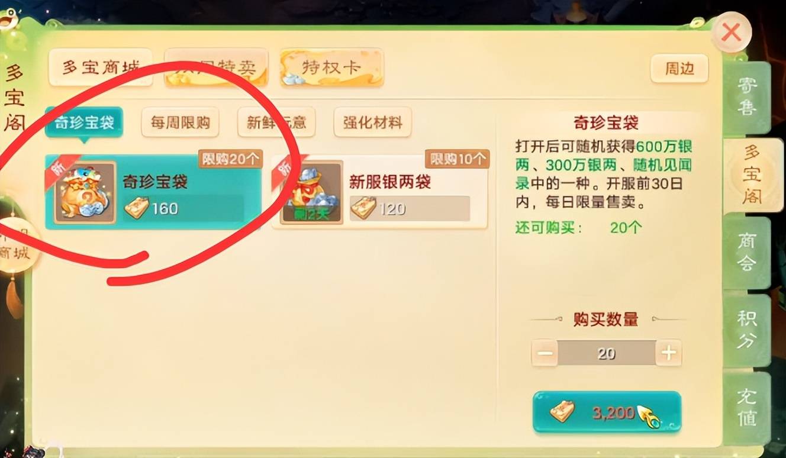The image size is (786, 458).
Task: Open the 积分 side tab
Action: 747,330
